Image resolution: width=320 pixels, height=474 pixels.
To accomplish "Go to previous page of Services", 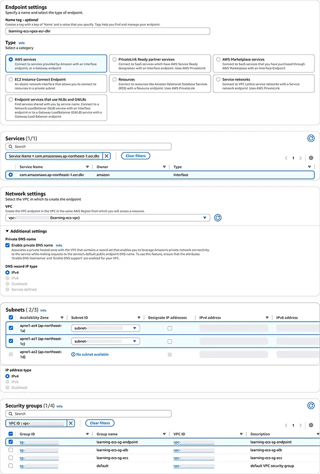I will tap(286, 158).
